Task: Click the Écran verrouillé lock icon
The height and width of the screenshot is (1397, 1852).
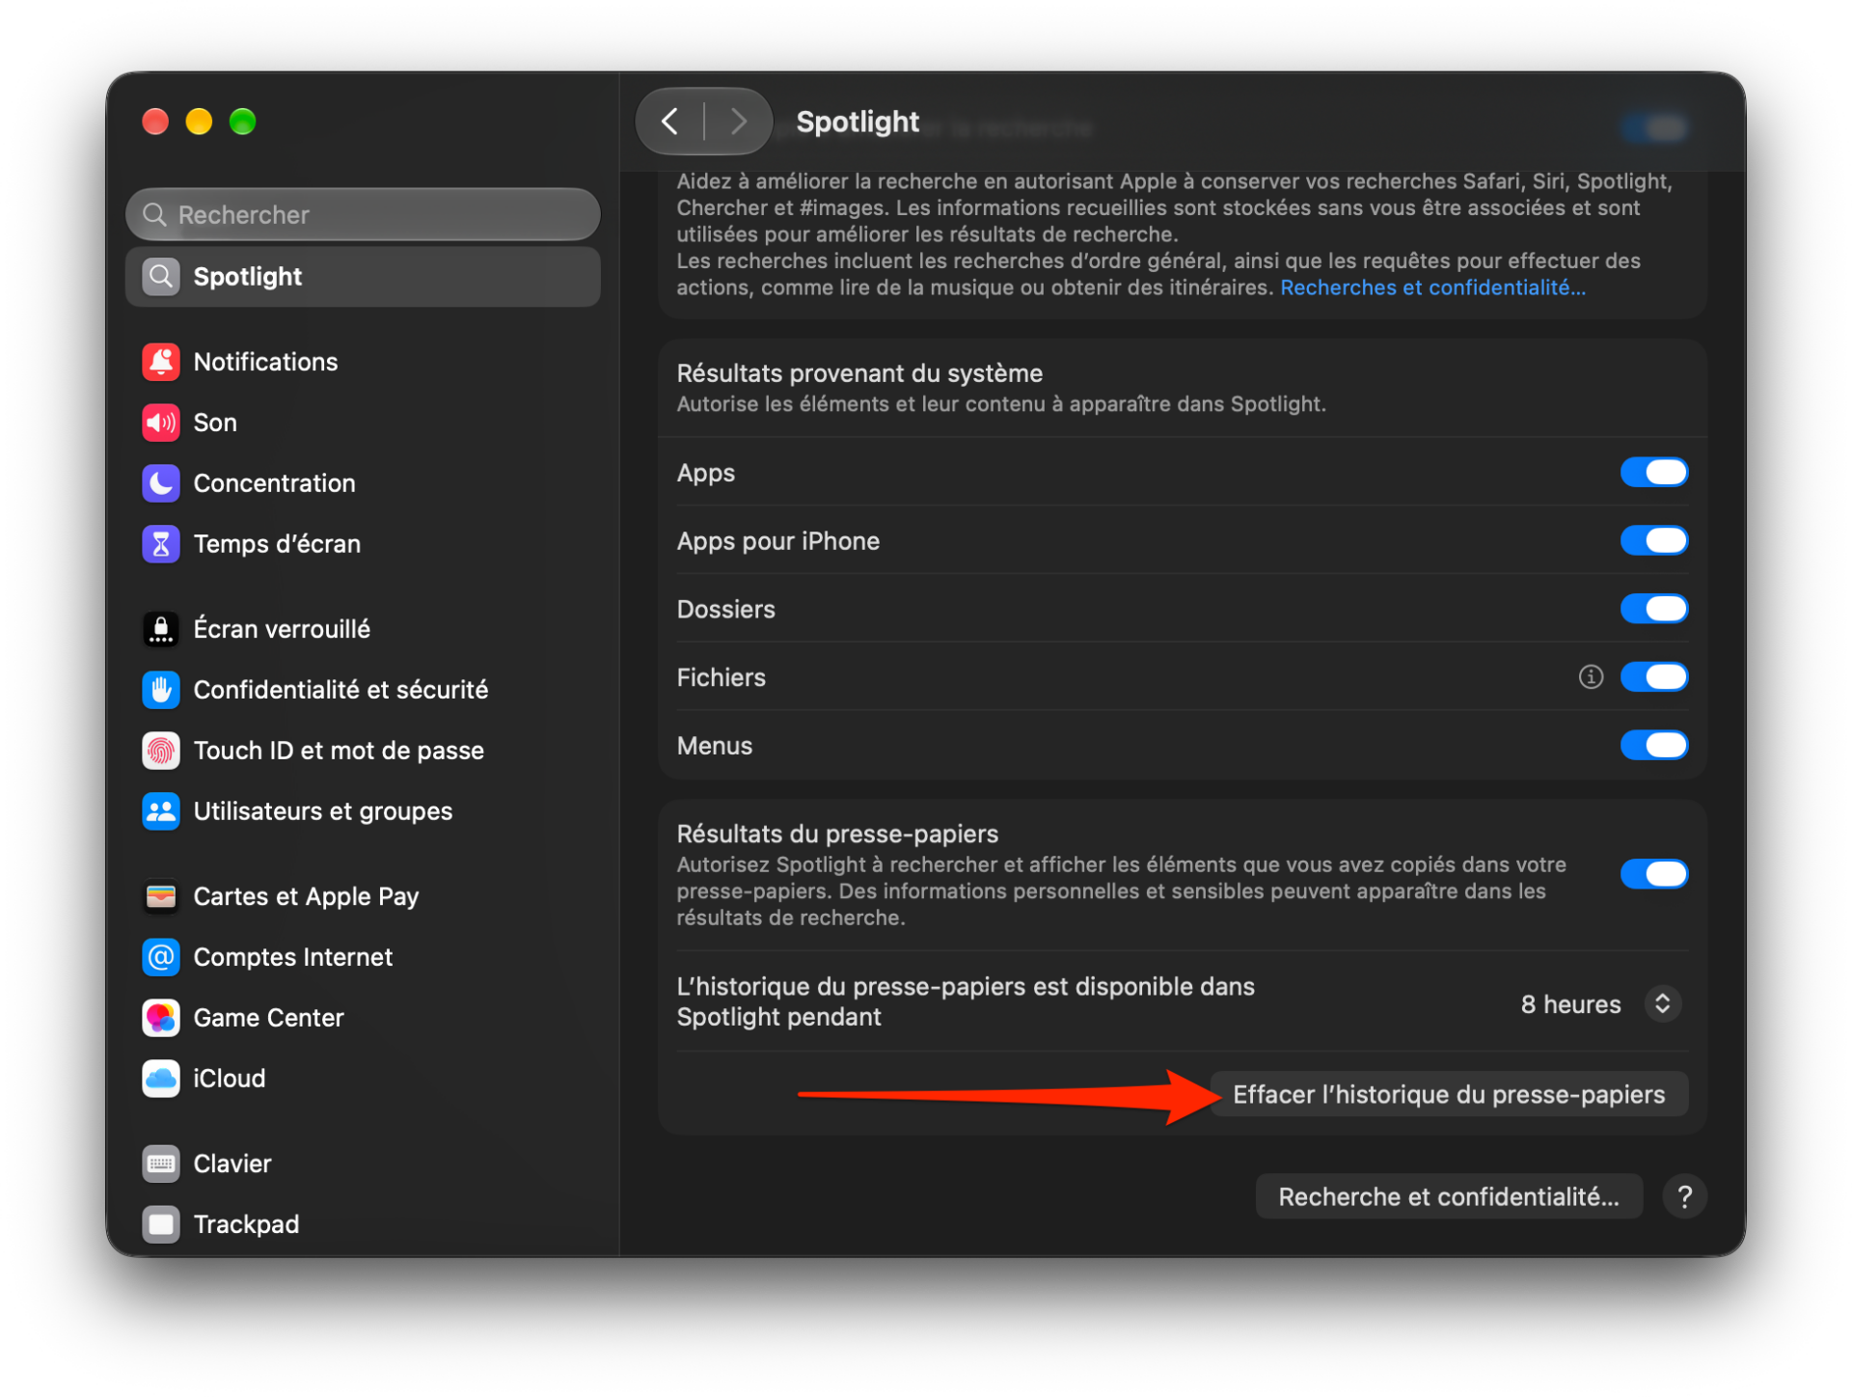Action: pos(161,629)
